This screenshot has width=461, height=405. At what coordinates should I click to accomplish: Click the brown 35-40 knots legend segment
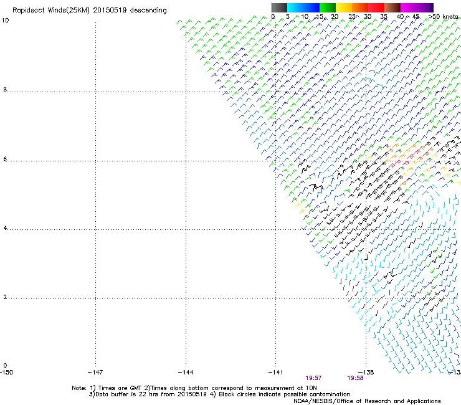pos(392,7)
